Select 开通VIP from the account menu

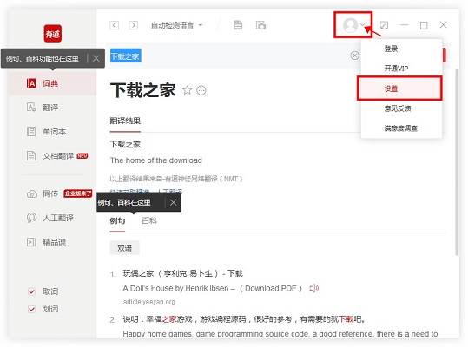coord(401,69)
